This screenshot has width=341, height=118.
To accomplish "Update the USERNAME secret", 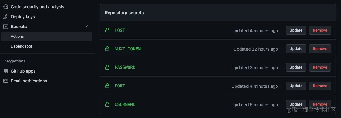I will pos(296,104).
